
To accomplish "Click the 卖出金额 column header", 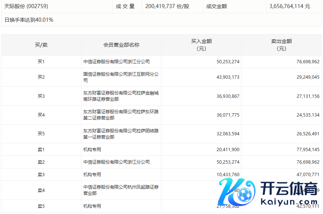I will pos(281,45).
